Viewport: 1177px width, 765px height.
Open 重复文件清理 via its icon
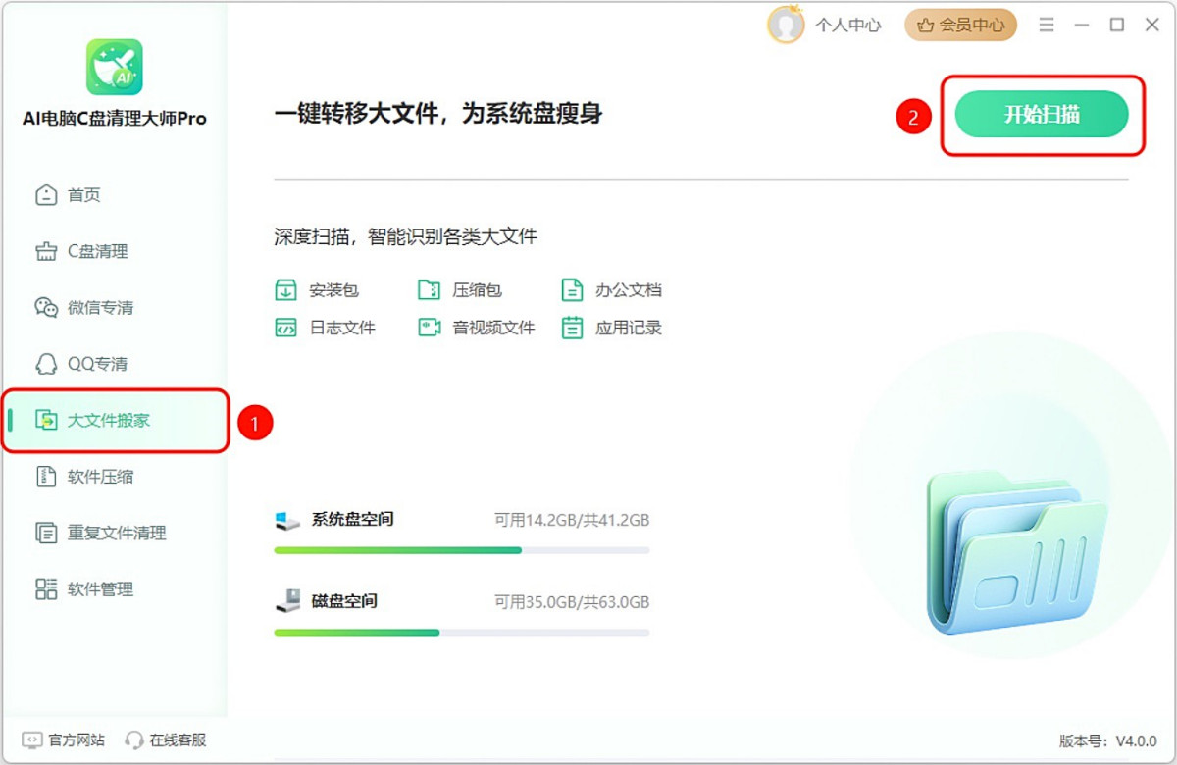[46, 533]
